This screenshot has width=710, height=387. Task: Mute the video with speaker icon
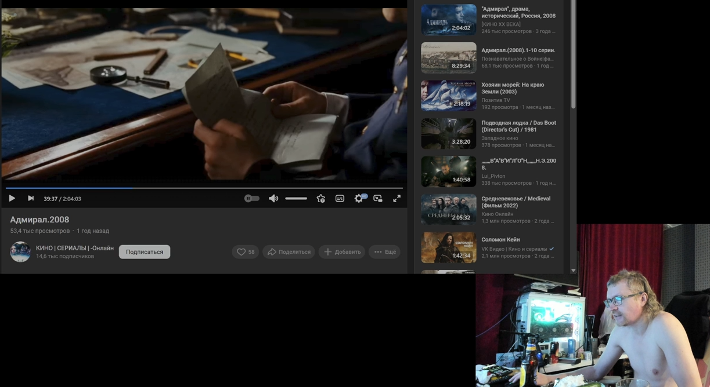(x=273, y=198)
